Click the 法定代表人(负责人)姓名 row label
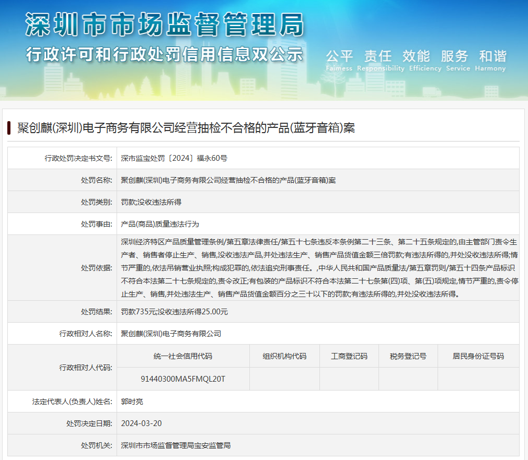The height and width of the screenshot is (460, 528). 72,402
